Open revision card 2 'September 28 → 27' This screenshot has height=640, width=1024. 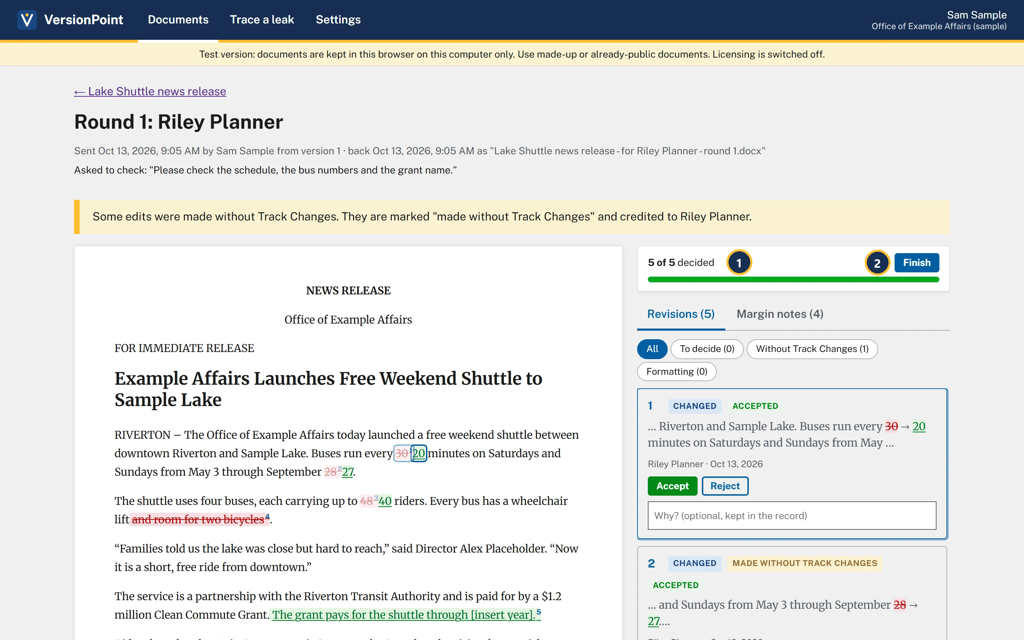click(792, 593)
